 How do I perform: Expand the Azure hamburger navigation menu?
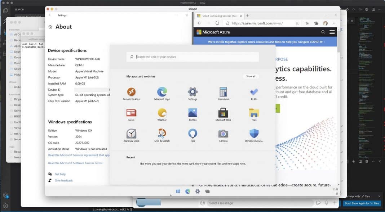click(x=332, y=32)
